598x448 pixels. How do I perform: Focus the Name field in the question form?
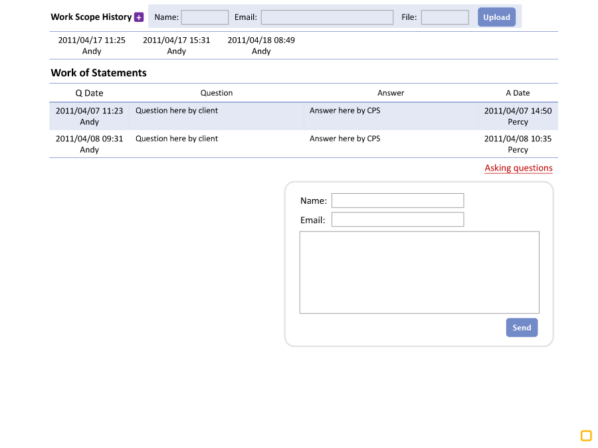click(x=397, y=200)
